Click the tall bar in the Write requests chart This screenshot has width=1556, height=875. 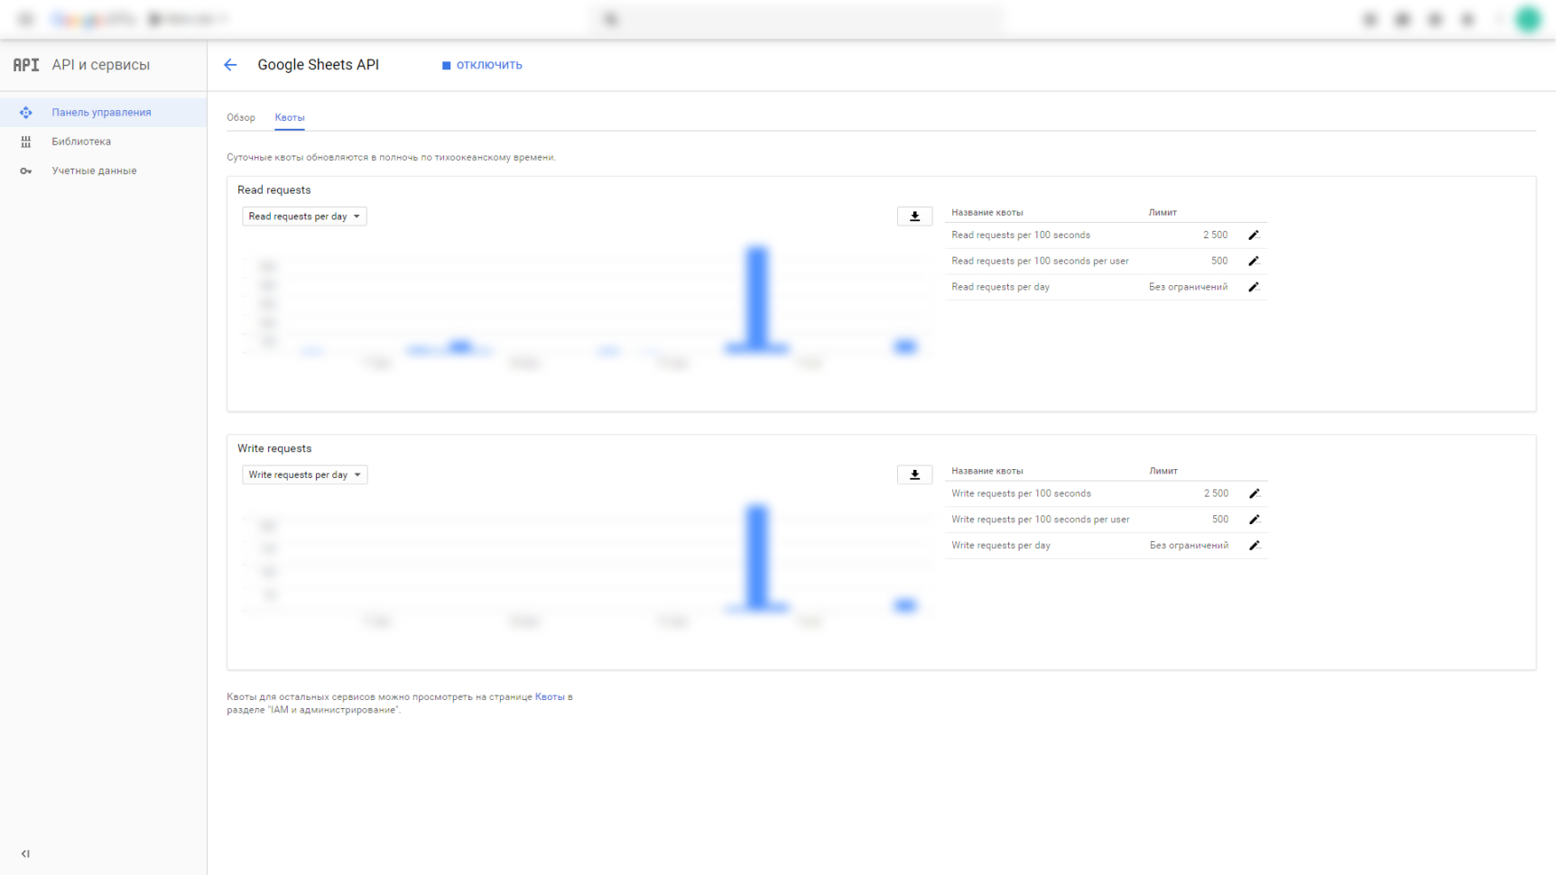757,557
